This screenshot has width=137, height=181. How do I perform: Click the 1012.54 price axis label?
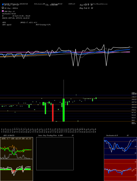click(134, 107)
